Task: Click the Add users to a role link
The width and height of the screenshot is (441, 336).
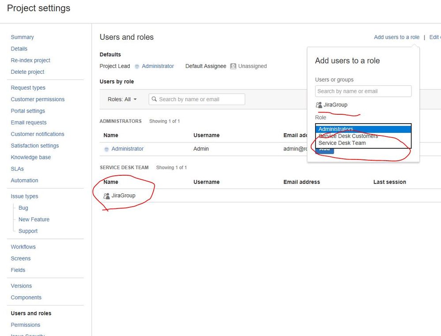Action: tap(396, 37)
